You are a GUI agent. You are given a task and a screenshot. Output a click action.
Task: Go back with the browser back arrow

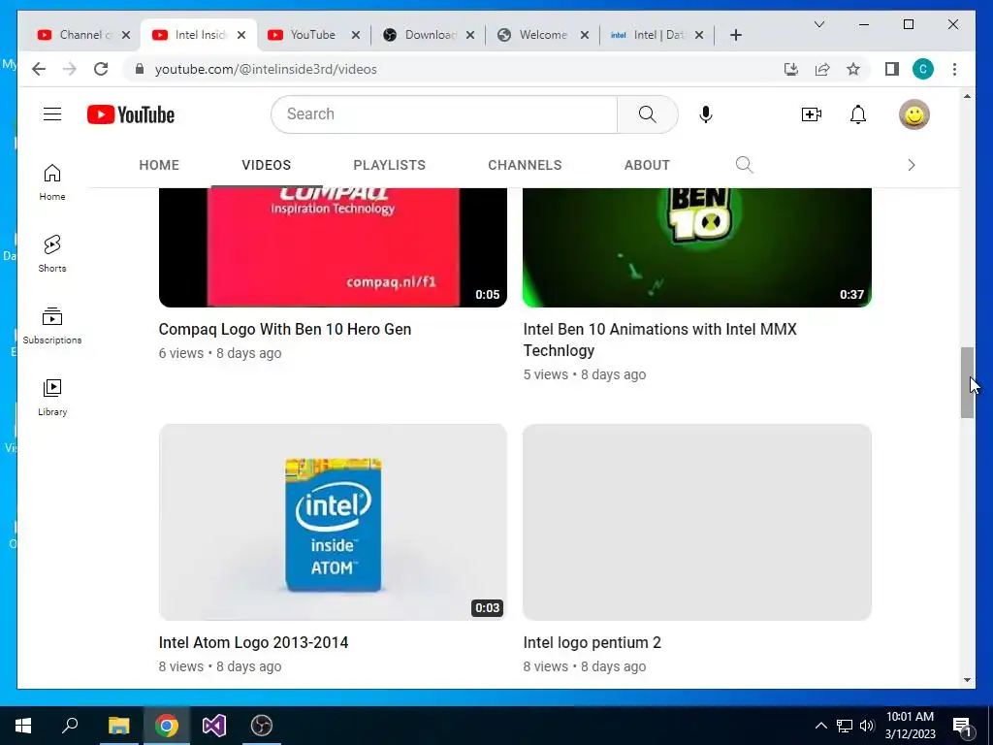(39, 69)
